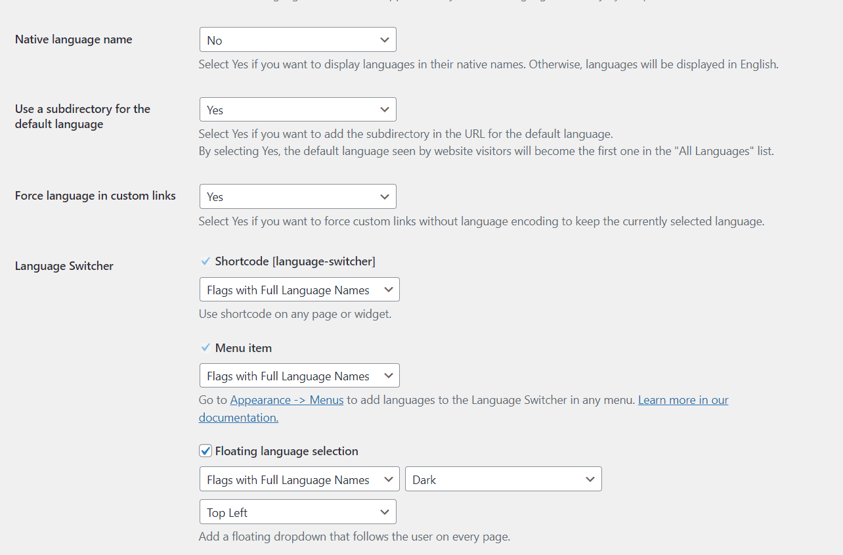Uncheck the Floating language selection checkbox
The width and height of the screenshot is (843, 555).
coord(205,451)
